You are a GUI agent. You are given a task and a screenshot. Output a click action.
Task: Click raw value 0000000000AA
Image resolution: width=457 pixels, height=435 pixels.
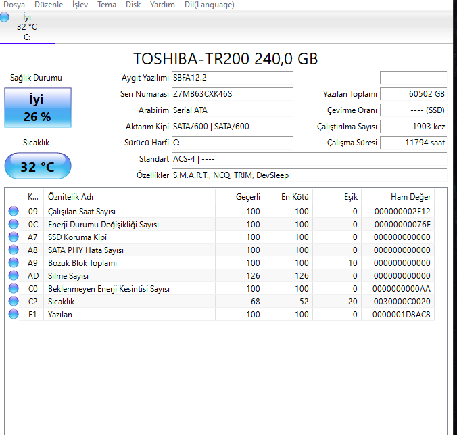tap(402, 289)
